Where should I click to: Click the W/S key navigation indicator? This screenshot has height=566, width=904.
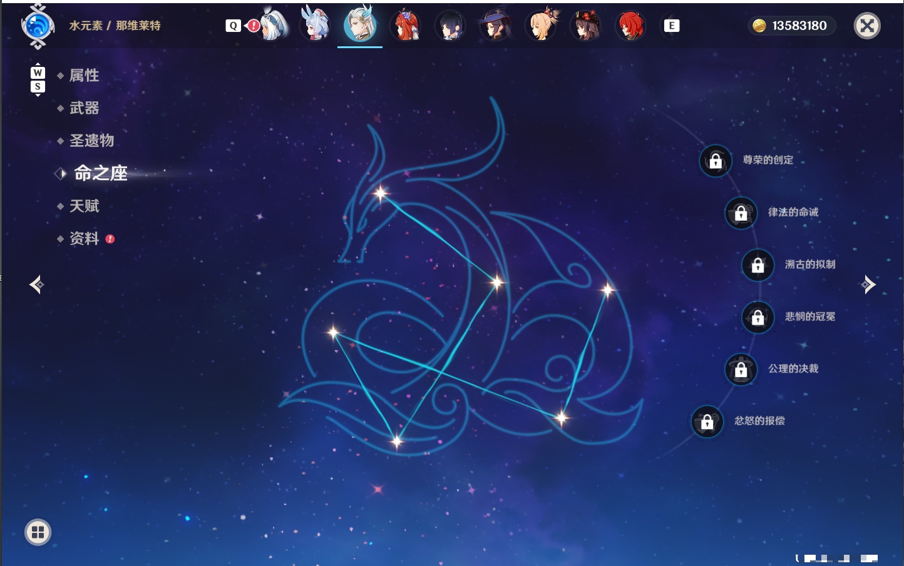[x=38, y=79]
